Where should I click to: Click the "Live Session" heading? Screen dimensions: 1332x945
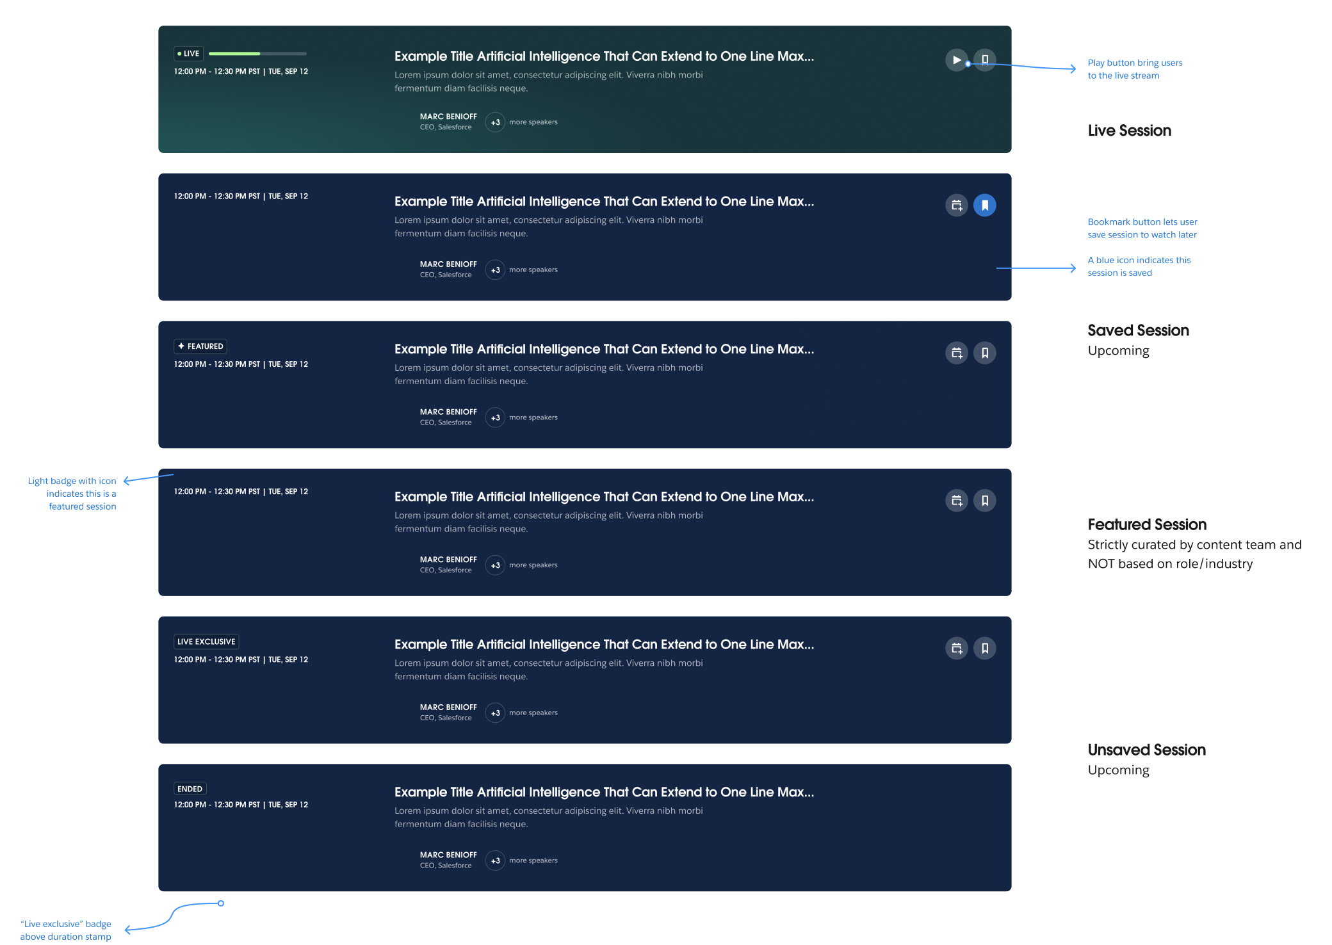tap(1129, 131)
